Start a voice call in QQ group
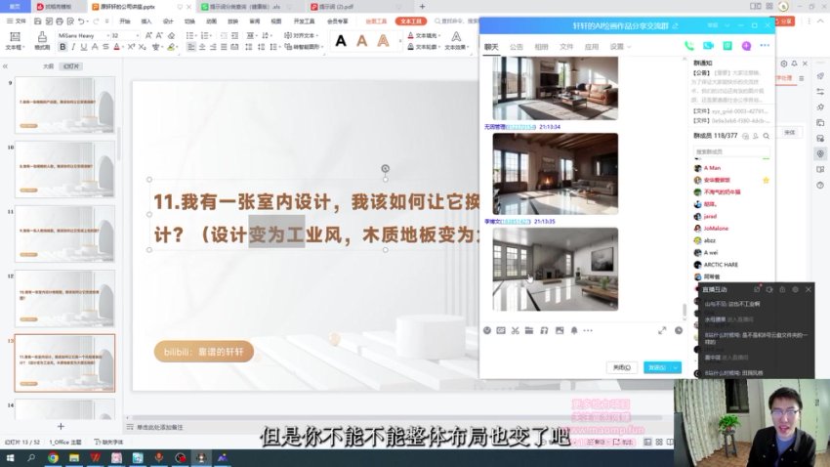The height and width of the screenshot is (467, 830). (689, 45)
